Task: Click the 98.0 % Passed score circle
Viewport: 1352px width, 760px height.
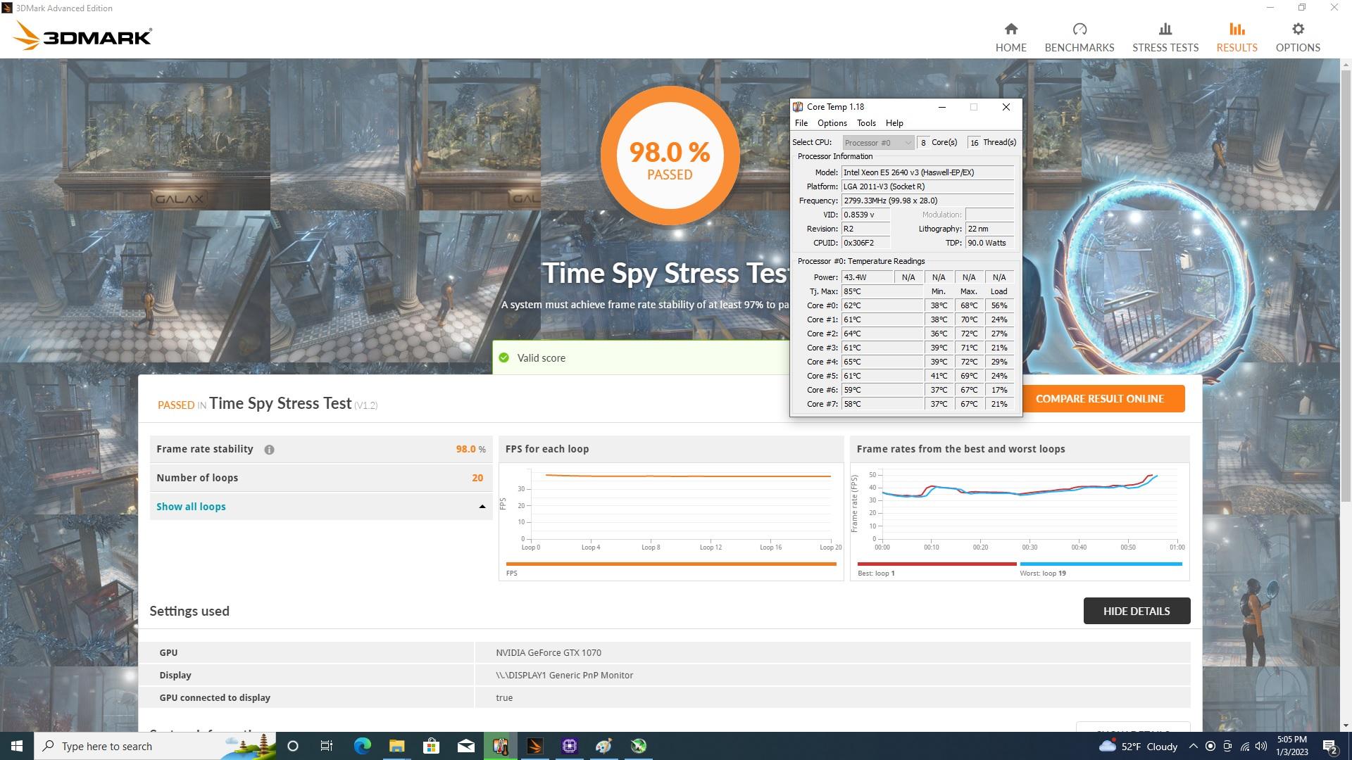Action: 670,156
